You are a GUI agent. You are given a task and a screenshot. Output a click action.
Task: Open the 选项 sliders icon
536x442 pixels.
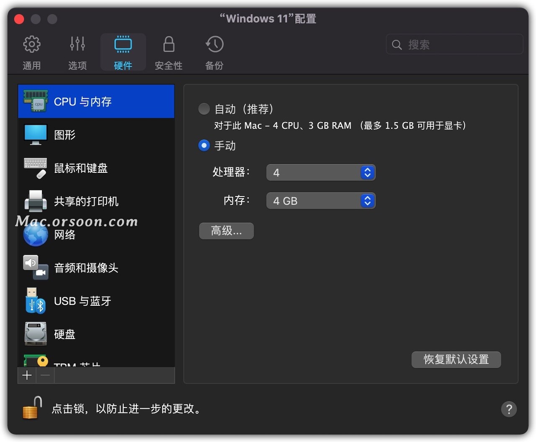77,44
